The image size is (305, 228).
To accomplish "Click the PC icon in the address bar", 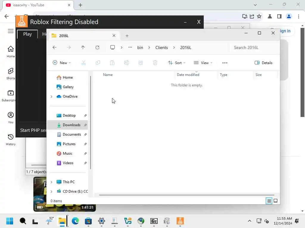I will [112, 47].
